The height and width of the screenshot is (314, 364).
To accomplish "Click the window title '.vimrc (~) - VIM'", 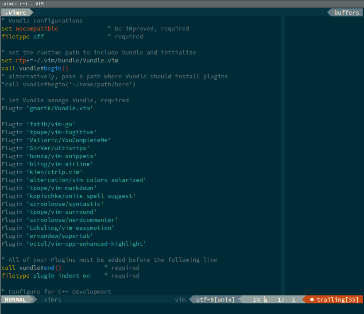I will tap(22, 4).
